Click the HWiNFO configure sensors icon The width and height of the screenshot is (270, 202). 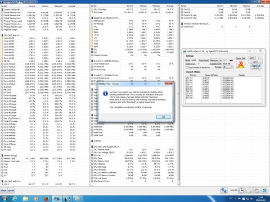(x=256, y=191)
